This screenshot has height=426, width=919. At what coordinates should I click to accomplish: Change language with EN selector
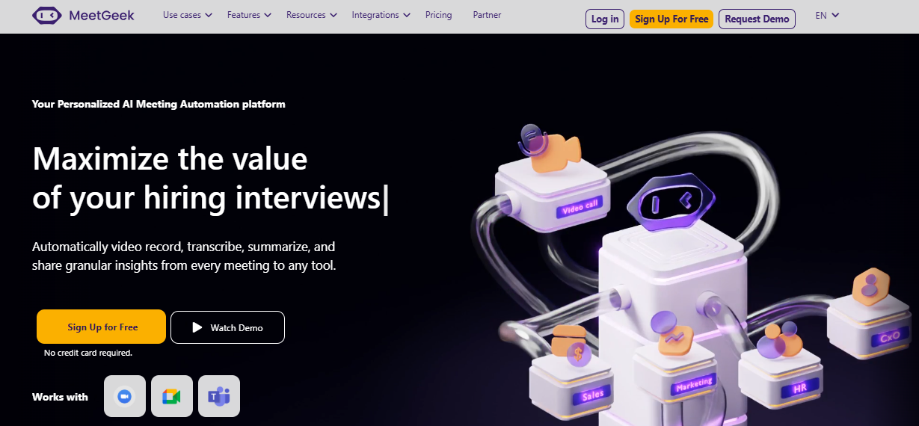click(x=827, y=15)
